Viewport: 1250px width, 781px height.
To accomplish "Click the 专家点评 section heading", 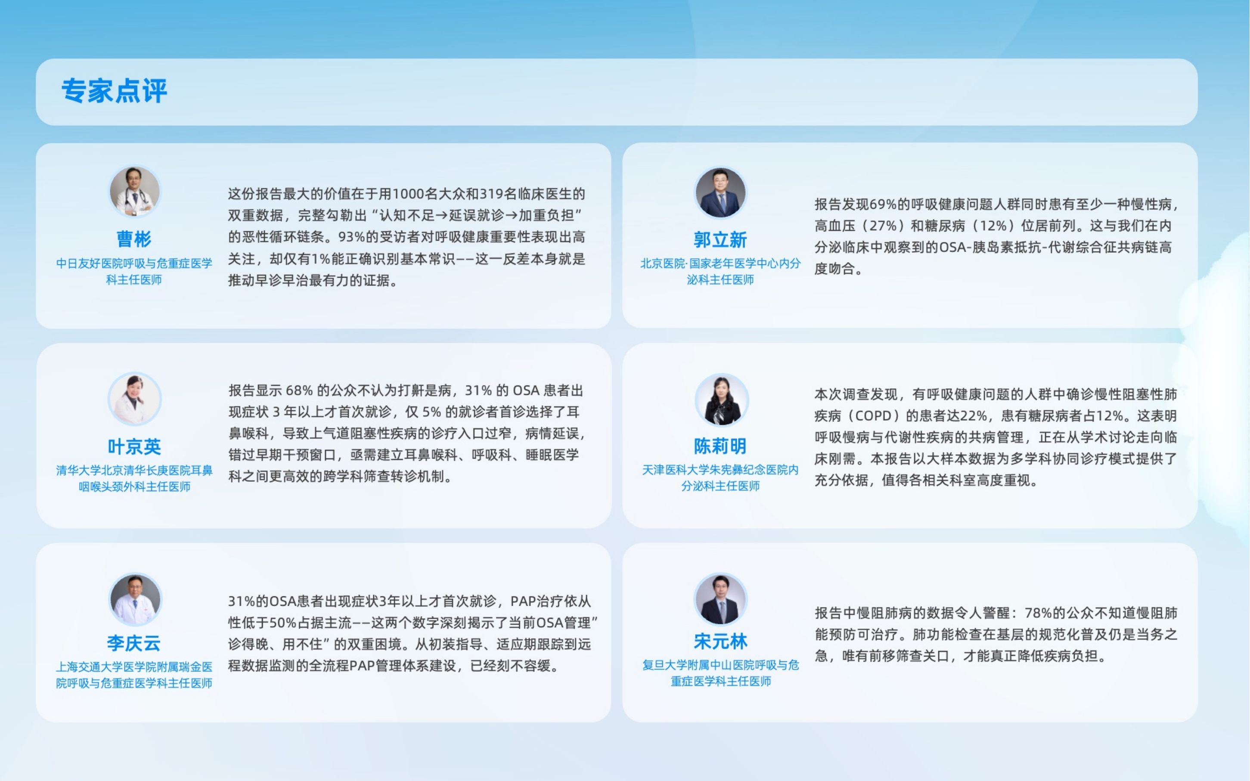I will pos(114,91).
